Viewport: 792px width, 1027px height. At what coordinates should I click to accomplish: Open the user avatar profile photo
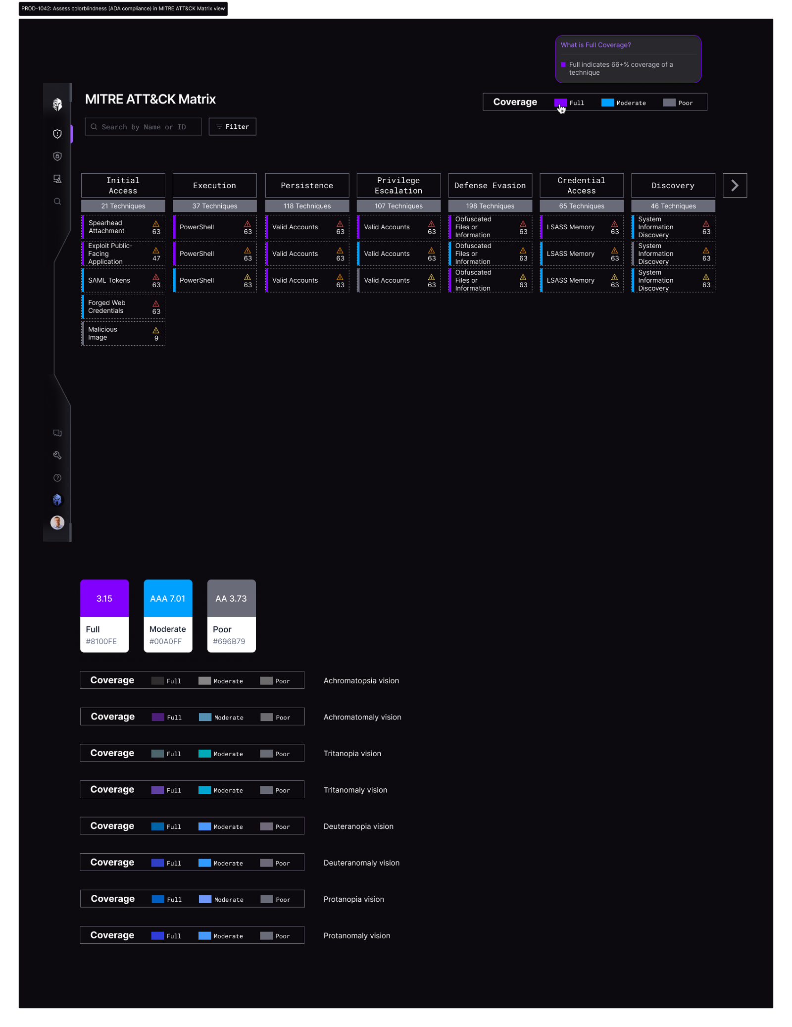[x=57, y=522]
